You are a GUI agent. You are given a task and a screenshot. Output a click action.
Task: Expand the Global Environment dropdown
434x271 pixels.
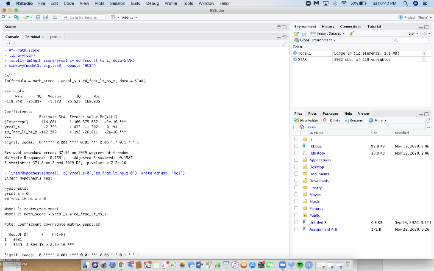click(317, 40)
